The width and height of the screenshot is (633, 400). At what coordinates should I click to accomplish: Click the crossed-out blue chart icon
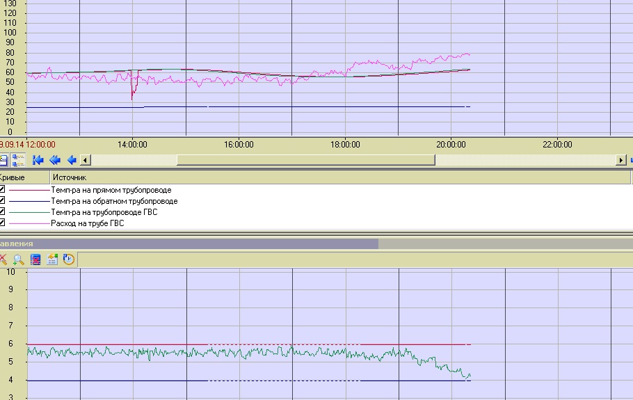(35, 259)
